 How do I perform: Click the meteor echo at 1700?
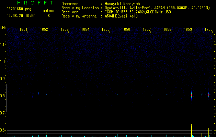209,95
